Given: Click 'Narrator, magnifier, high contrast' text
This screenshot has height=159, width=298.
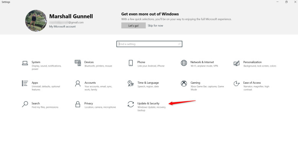Looking at the screenshot, I should coord(256,88).
